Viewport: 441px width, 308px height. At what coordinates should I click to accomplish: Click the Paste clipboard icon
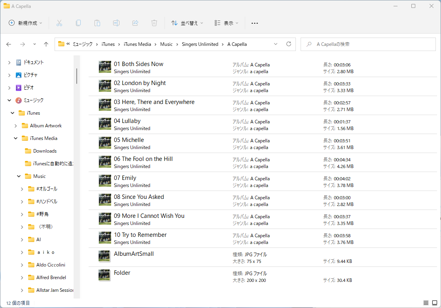97,23
